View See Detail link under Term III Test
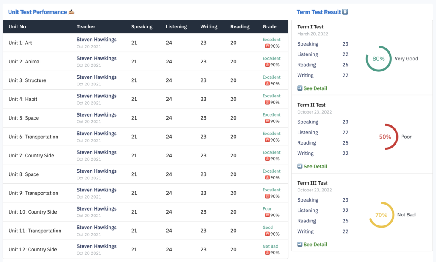Screen dimensions: 436x262 tap(315, 245)
